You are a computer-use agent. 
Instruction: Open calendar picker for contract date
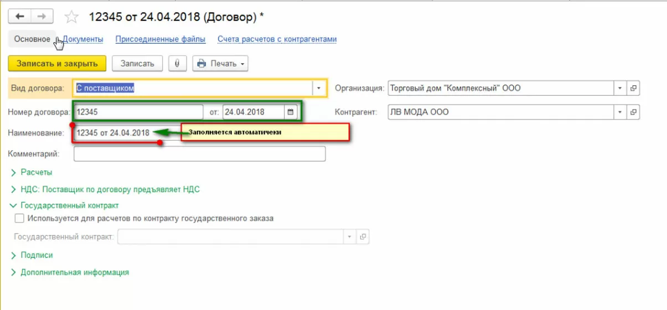point(290,112)
